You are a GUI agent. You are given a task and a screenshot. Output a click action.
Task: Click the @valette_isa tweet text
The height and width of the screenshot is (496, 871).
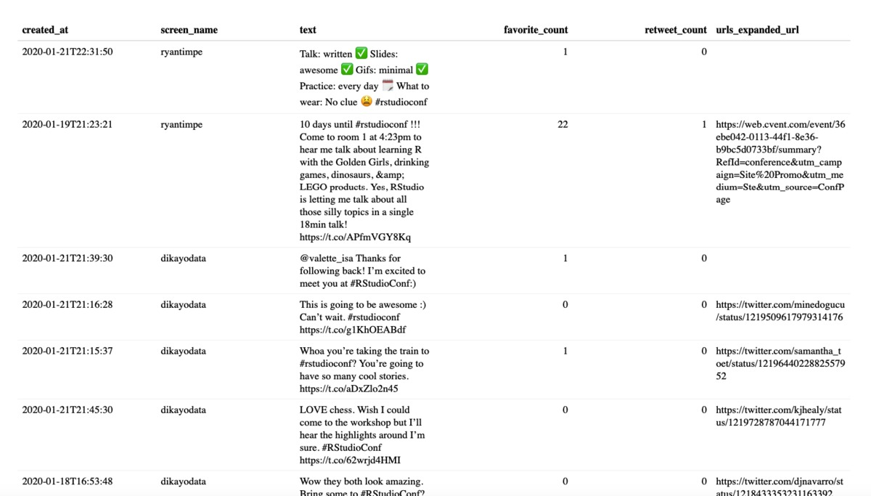point(363,271)
